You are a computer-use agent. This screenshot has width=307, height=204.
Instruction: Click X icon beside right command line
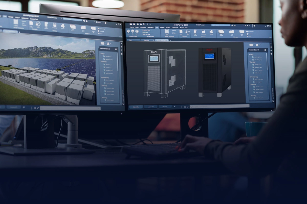(x=185, y=107)
